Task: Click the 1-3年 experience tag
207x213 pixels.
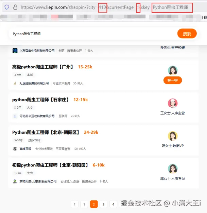Action: coord(18,173)
